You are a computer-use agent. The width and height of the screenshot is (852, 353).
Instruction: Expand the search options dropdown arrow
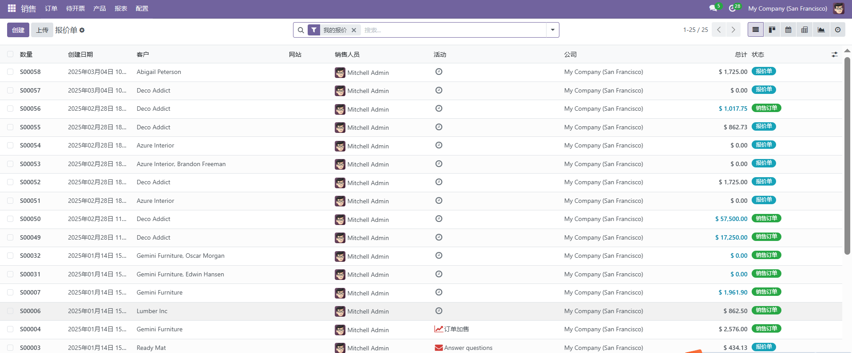(552, 30)
